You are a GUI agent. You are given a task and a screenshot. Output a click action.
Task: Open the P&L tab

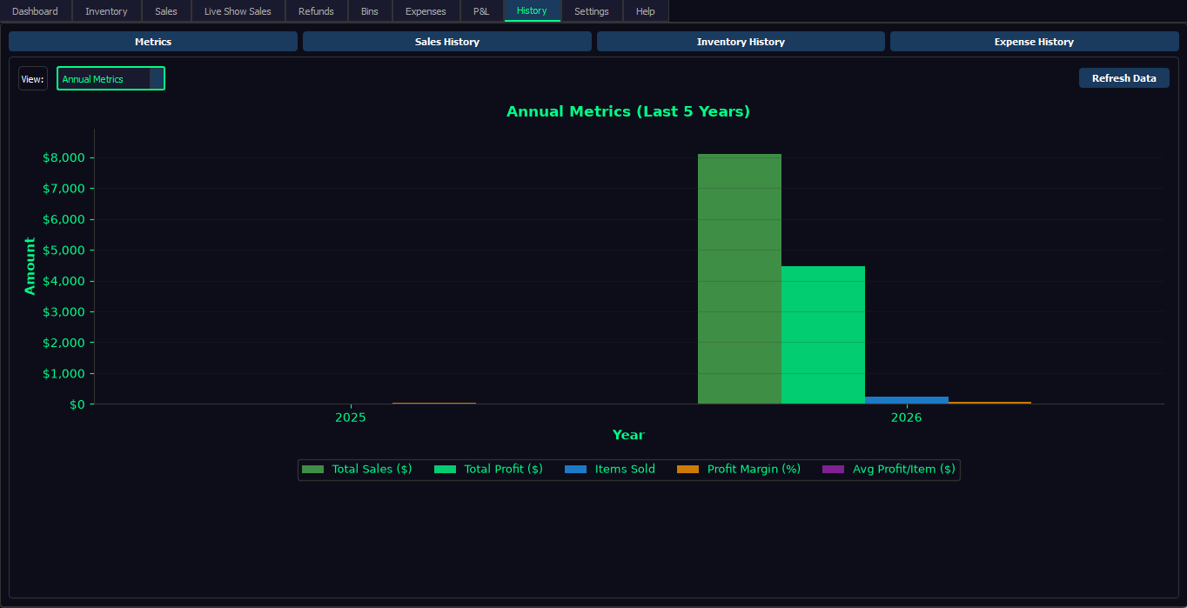[x=481, y=11]
